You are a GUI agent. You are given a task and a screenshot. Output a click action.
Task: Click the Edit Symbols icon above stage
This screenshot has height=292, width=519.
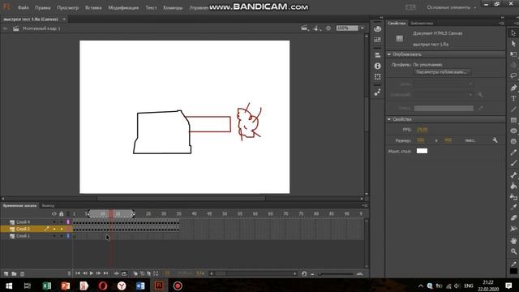pos(316,28)
